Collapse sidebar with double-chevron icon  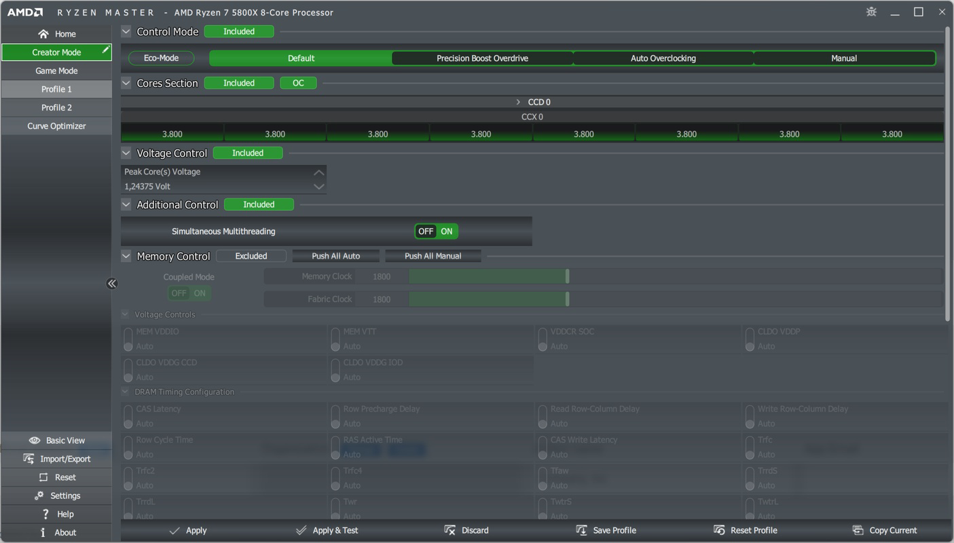112,284
